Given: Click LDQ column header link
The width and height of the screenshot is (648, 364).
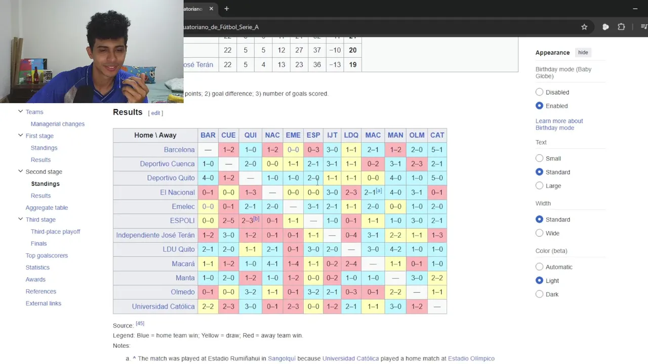Looking at the screenshot, I should [x=351, y=135].
